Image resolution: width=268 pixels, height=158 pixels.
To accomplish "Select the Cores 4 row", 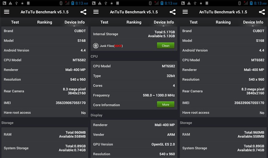I will 134,85.
